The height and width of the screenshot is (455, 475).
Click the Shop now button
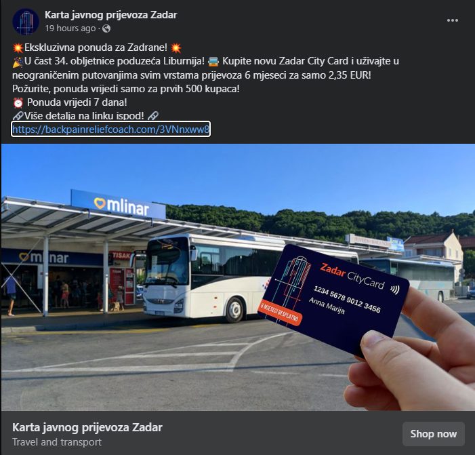433,434
